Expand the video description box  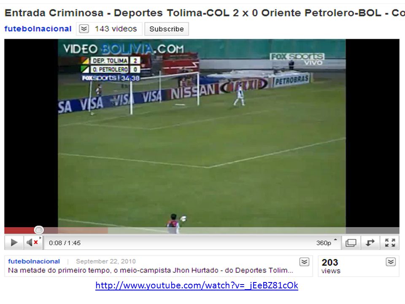coord(304,262)
